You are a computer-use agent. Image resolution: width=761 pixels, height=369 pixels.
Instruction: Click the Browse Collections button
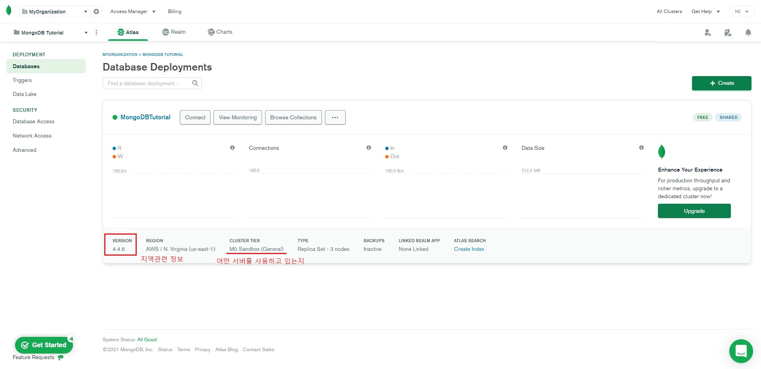[293, 117]
